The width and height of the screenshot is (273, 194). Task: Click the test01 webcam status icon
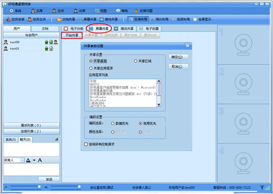pos(51,49)
